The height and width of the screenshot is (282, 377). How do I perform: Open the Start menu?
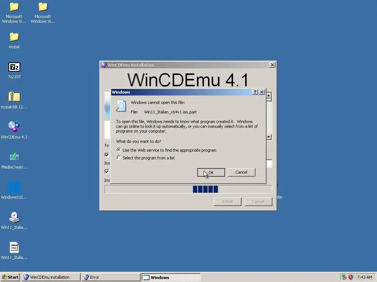point(10,277)
